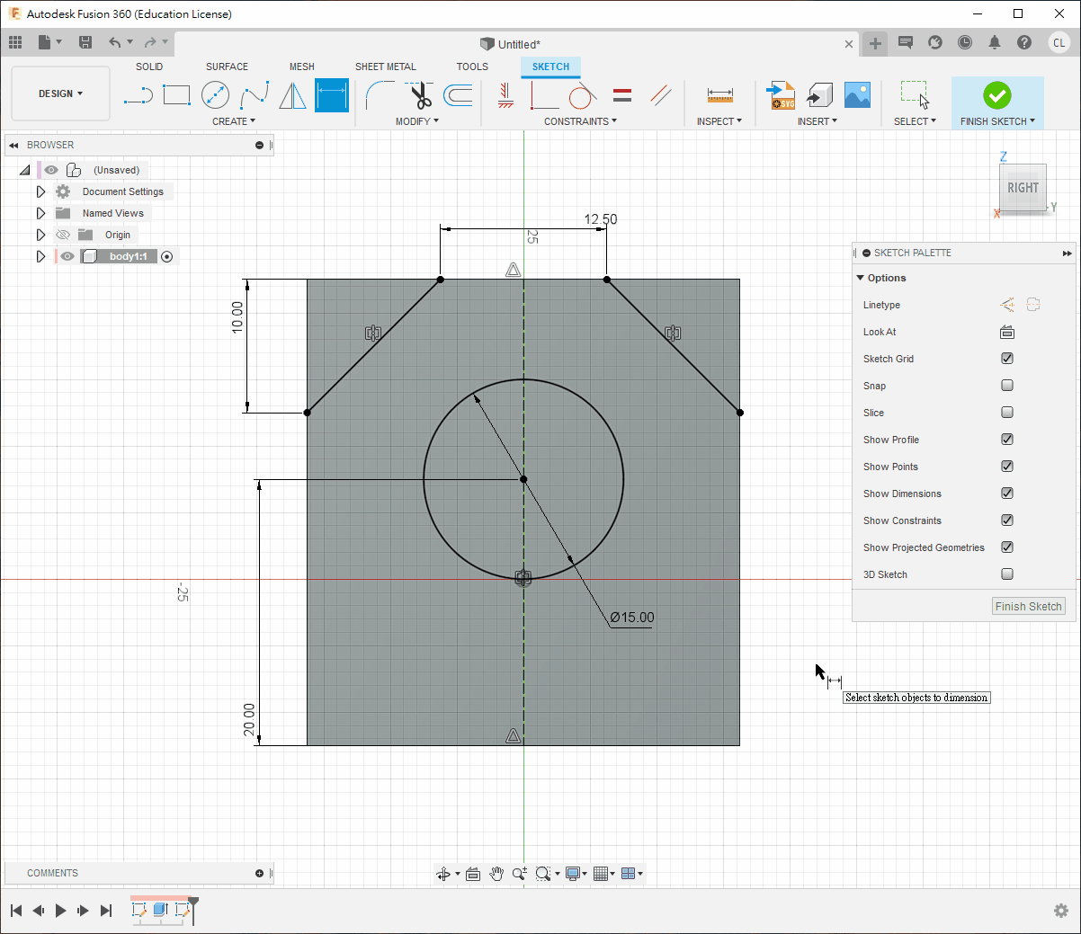Select the Line tool in Create
Viewport: 1081px width, 934px height.
click(138, 95)
